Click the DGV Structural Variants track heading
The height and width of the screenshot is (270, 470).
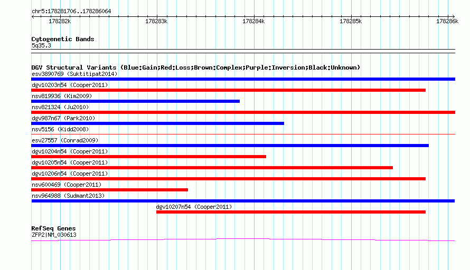point(195,67)
